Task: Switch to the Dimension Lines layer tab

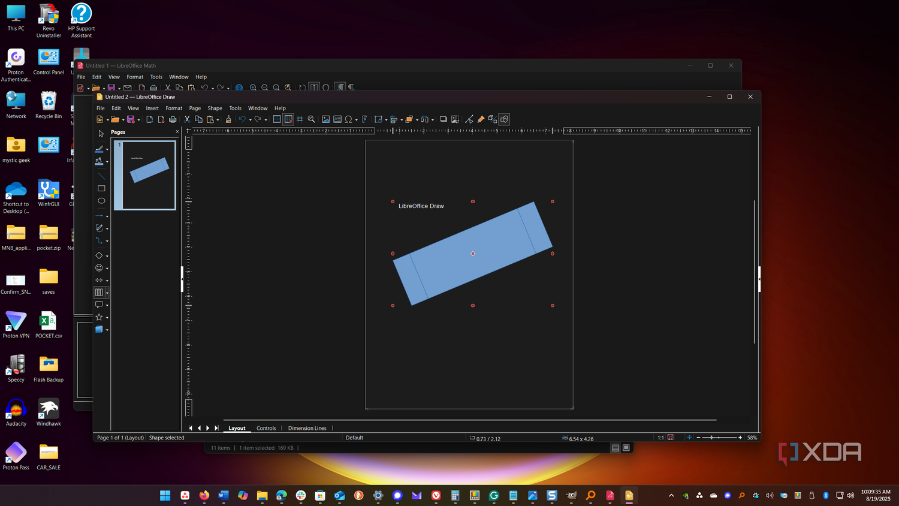Action: (x=307, y=428)
